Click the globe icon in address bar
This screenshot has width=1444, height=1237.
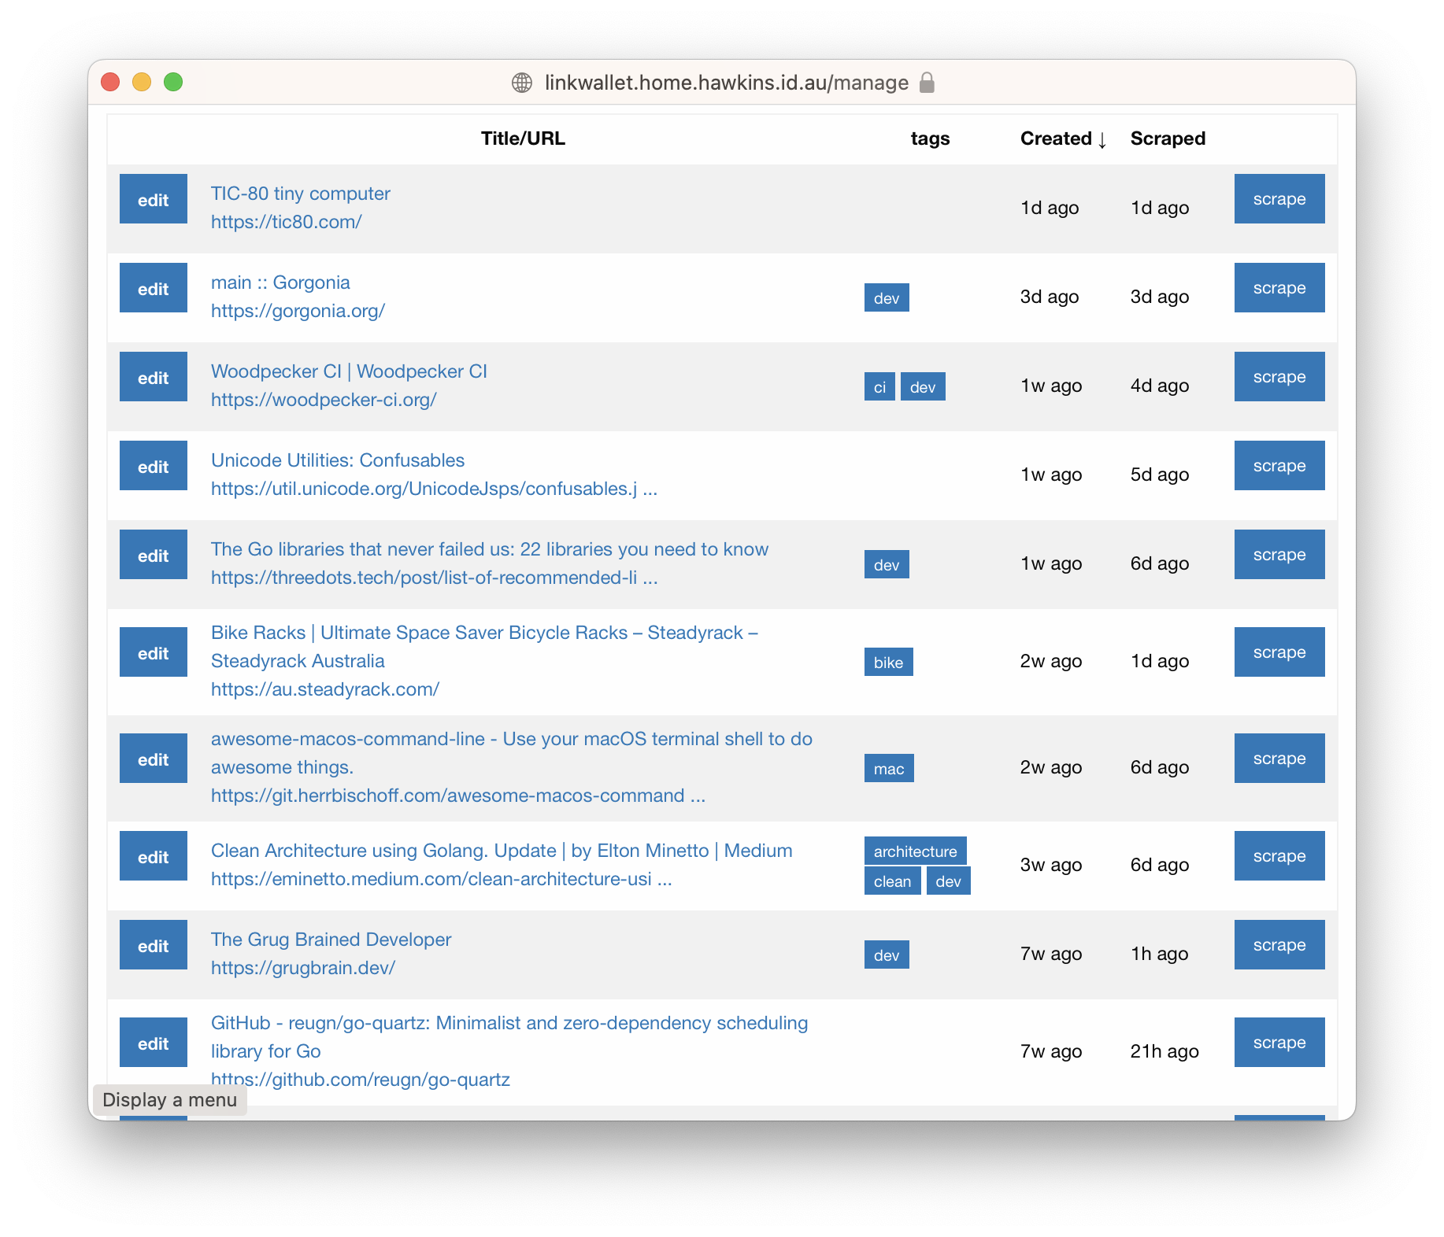521,83
